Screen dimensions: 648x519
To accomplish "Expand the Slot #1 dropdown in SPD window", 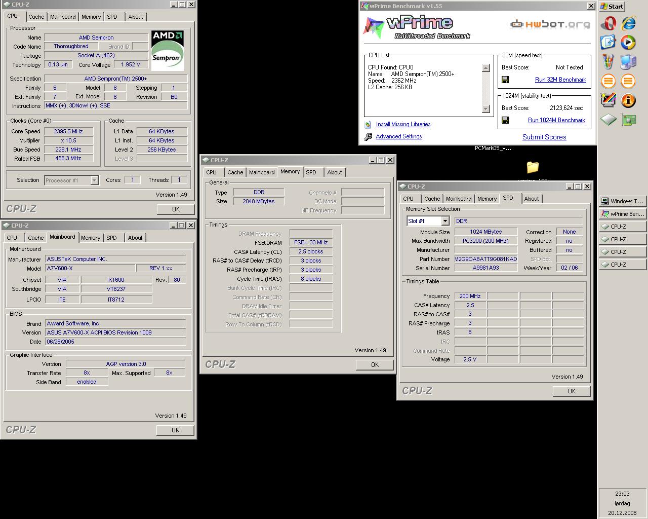I will (445, 221).
